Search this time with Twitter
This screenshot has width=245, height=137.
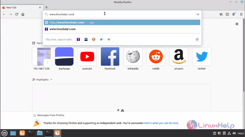pos(101,39)
